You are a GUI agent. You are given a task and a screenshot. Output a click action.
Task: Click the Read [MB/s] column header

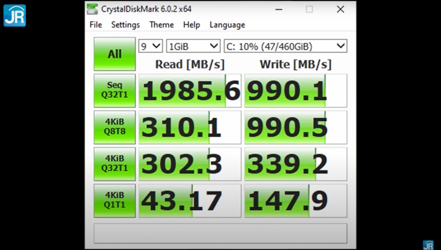(x=190, y=64)
